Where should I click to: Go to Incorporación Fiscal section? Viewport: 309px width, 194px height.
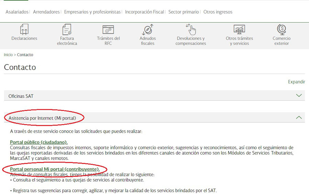[x=145, y=12]
